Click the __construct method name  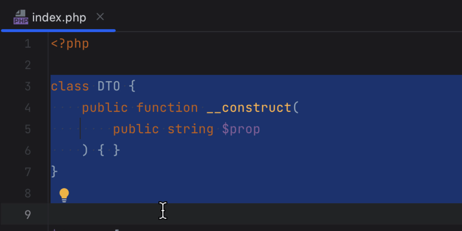point(249,108)
